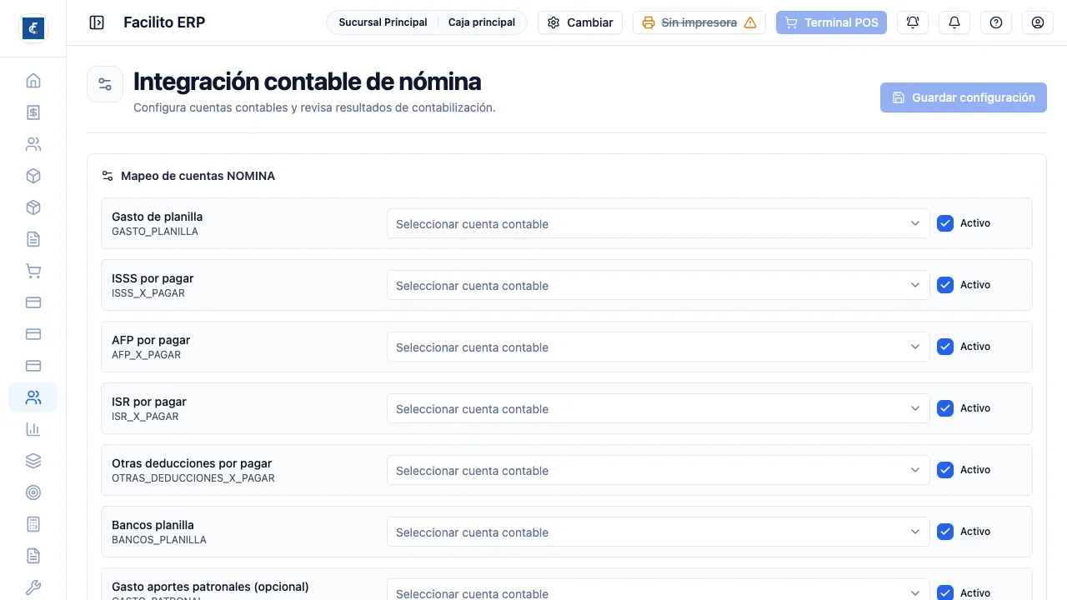Uncheck Activo for Gasto de planilla
The width and height of the screenshot is (1067, 600).
[945, 223]
